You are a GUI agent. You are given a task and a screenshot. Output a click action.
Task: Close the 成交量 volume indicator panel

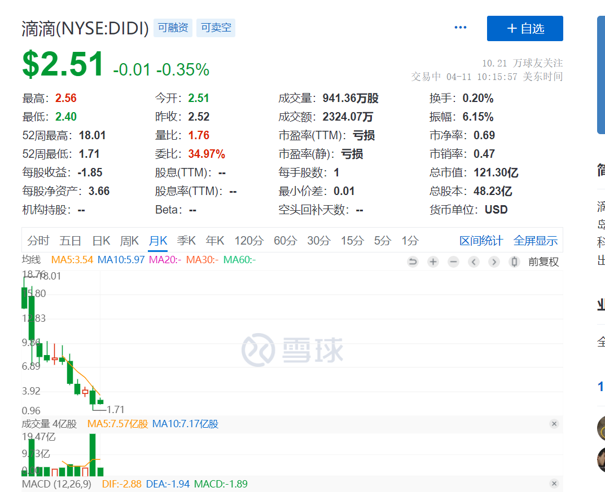click(x=554, y=424)
